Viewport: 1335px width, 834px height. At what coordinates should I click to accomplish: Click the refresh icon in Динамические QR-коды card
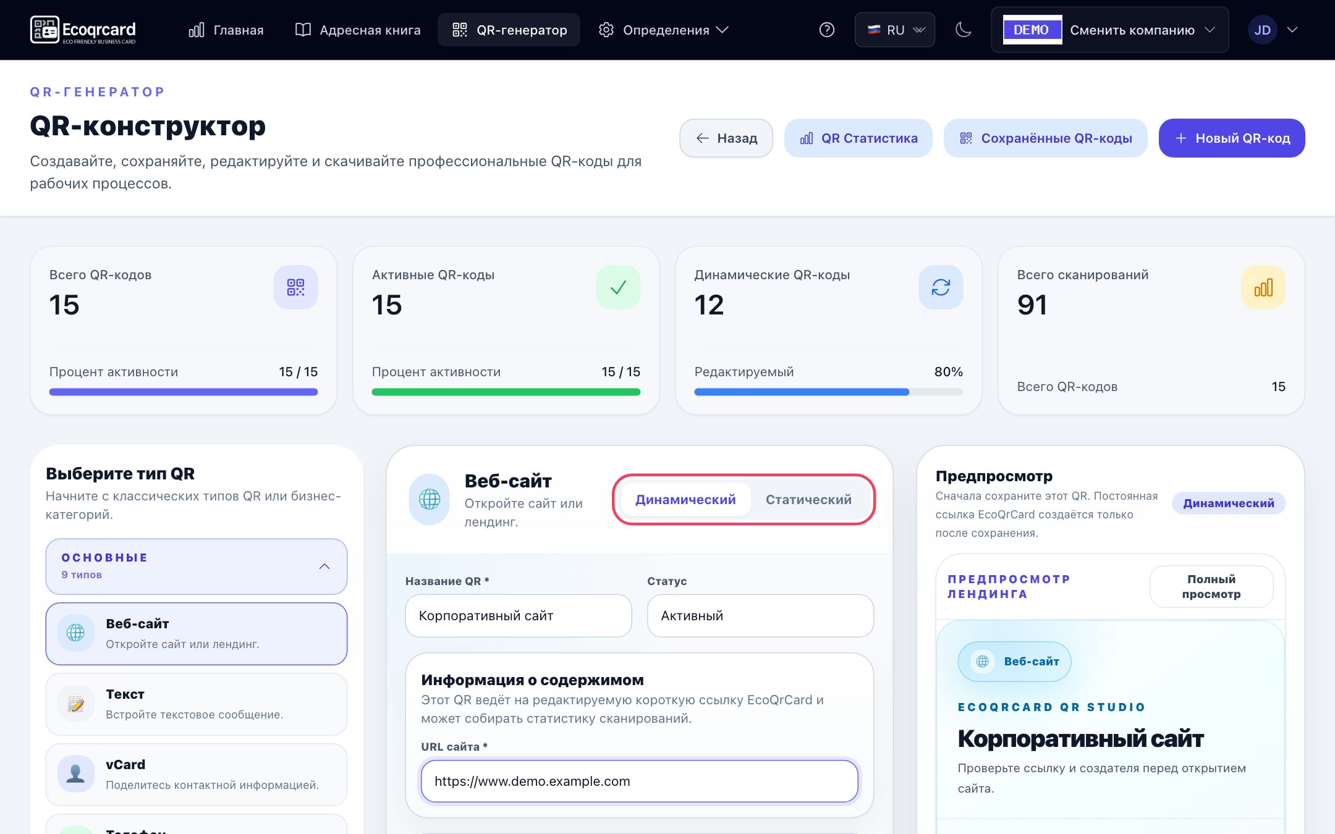click(941, 287)
